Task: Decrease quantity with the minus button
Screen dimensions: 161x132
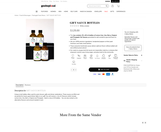Action: [72, 70]
